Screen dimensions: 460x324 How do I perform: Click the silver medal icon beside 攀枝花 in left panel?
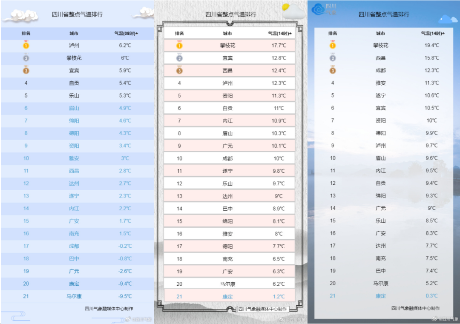[x=26, y=58]
